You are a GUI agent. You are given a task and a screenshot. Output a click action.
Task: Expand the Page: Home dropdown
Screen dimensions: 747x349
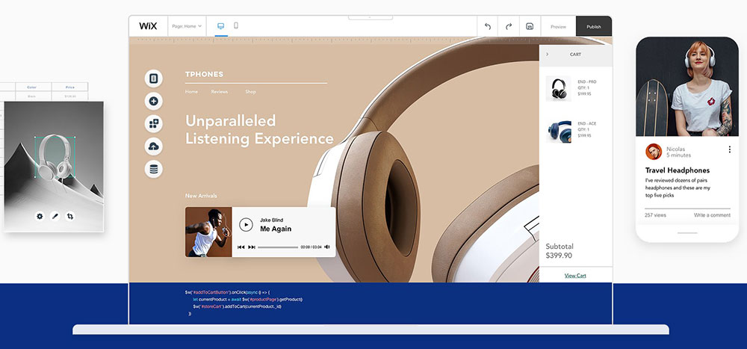coord(187,26)
